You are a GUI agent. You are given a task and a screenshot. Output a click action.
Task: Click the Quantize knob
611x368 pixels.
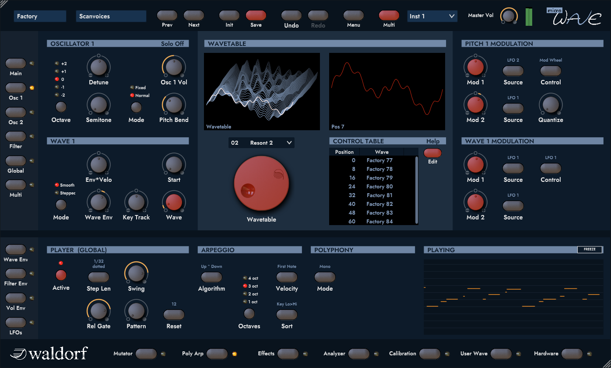click(x=551, y=105)
